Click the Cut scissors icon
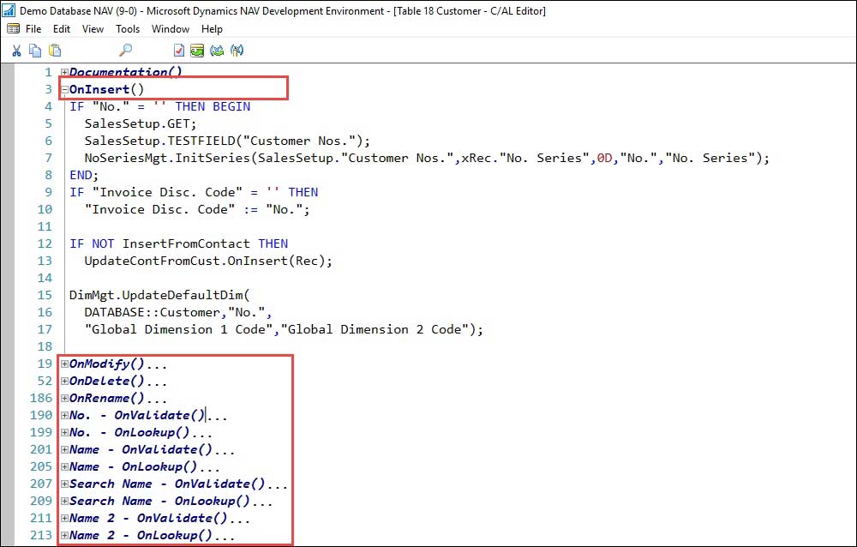 [x=16, y=51]
